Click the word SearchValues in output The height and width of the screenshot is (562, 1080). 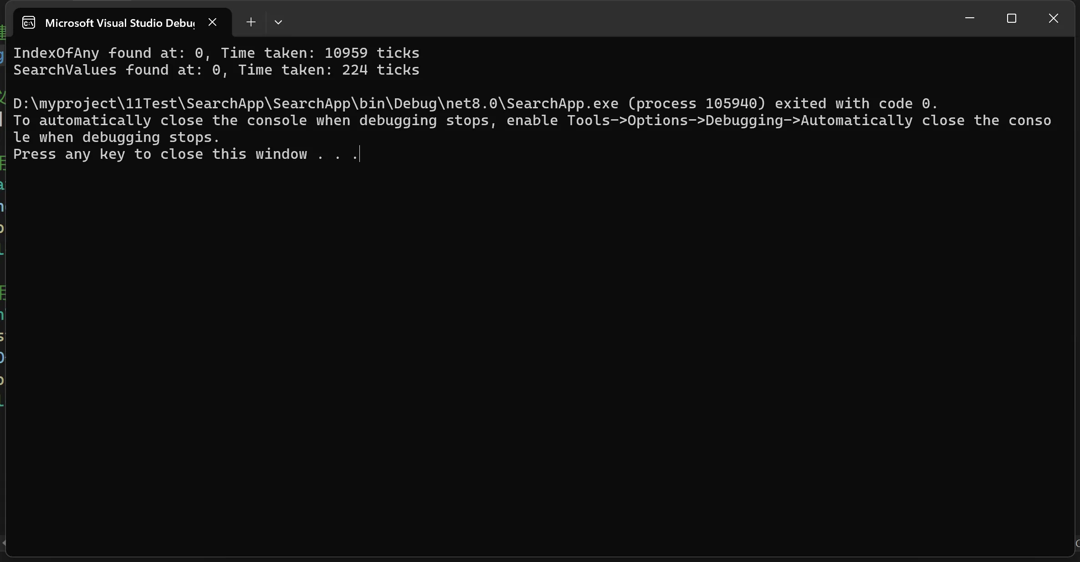click(65, 70)
